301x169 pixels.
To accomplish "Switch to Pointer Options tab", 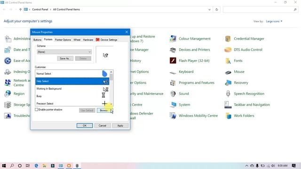I will (63, 39).
